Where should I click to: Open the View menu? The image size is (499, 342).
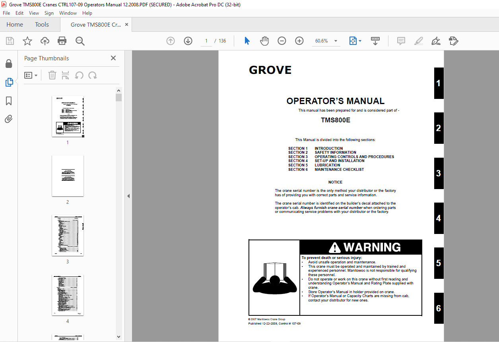[34, 13]
